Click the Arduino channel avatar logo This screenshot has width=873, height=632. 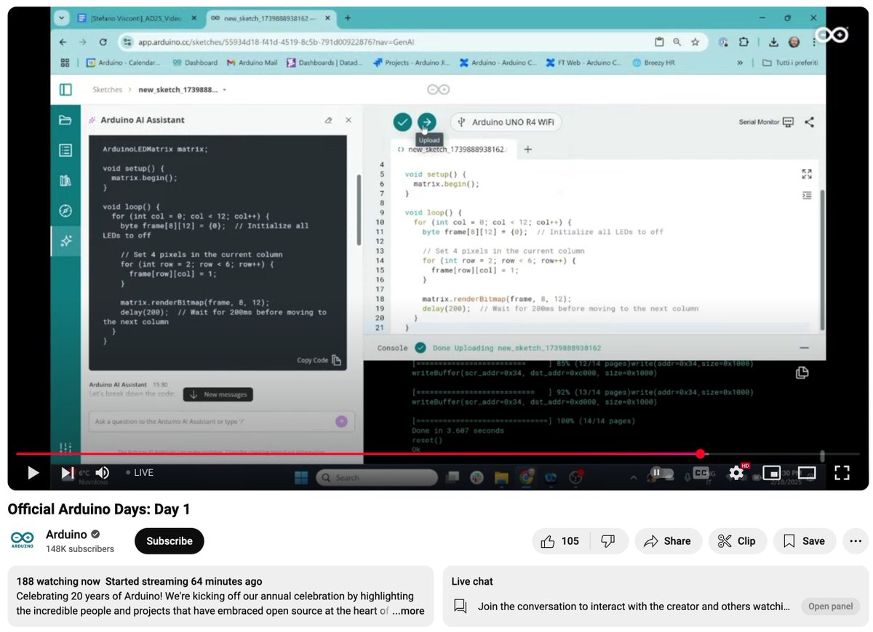tap(22, 540)
